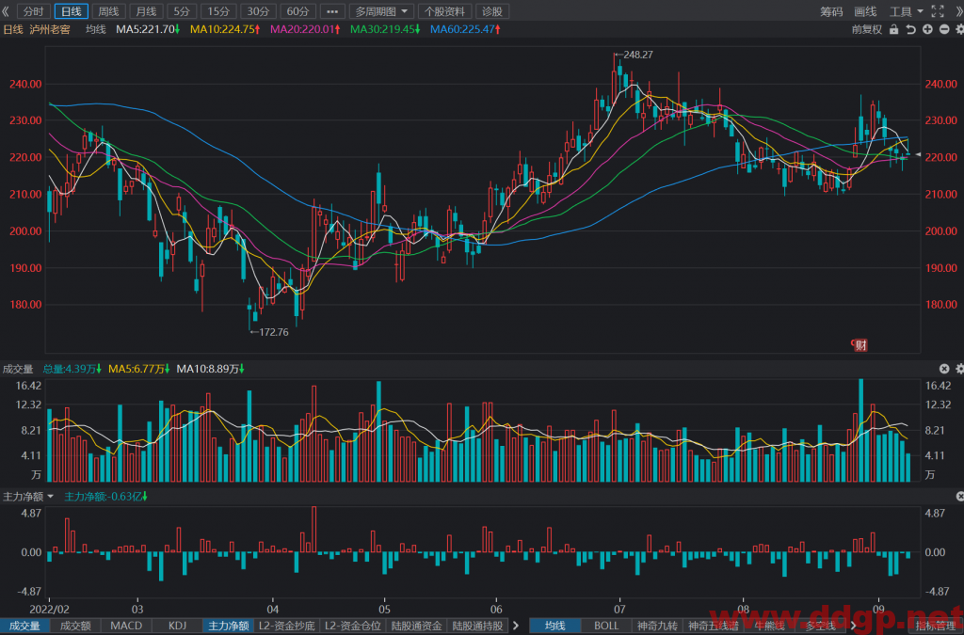The width and height of the screenshot is (964, 635).
Task: Click the volume MA10:8.89万 text
Action: [210, 369]
